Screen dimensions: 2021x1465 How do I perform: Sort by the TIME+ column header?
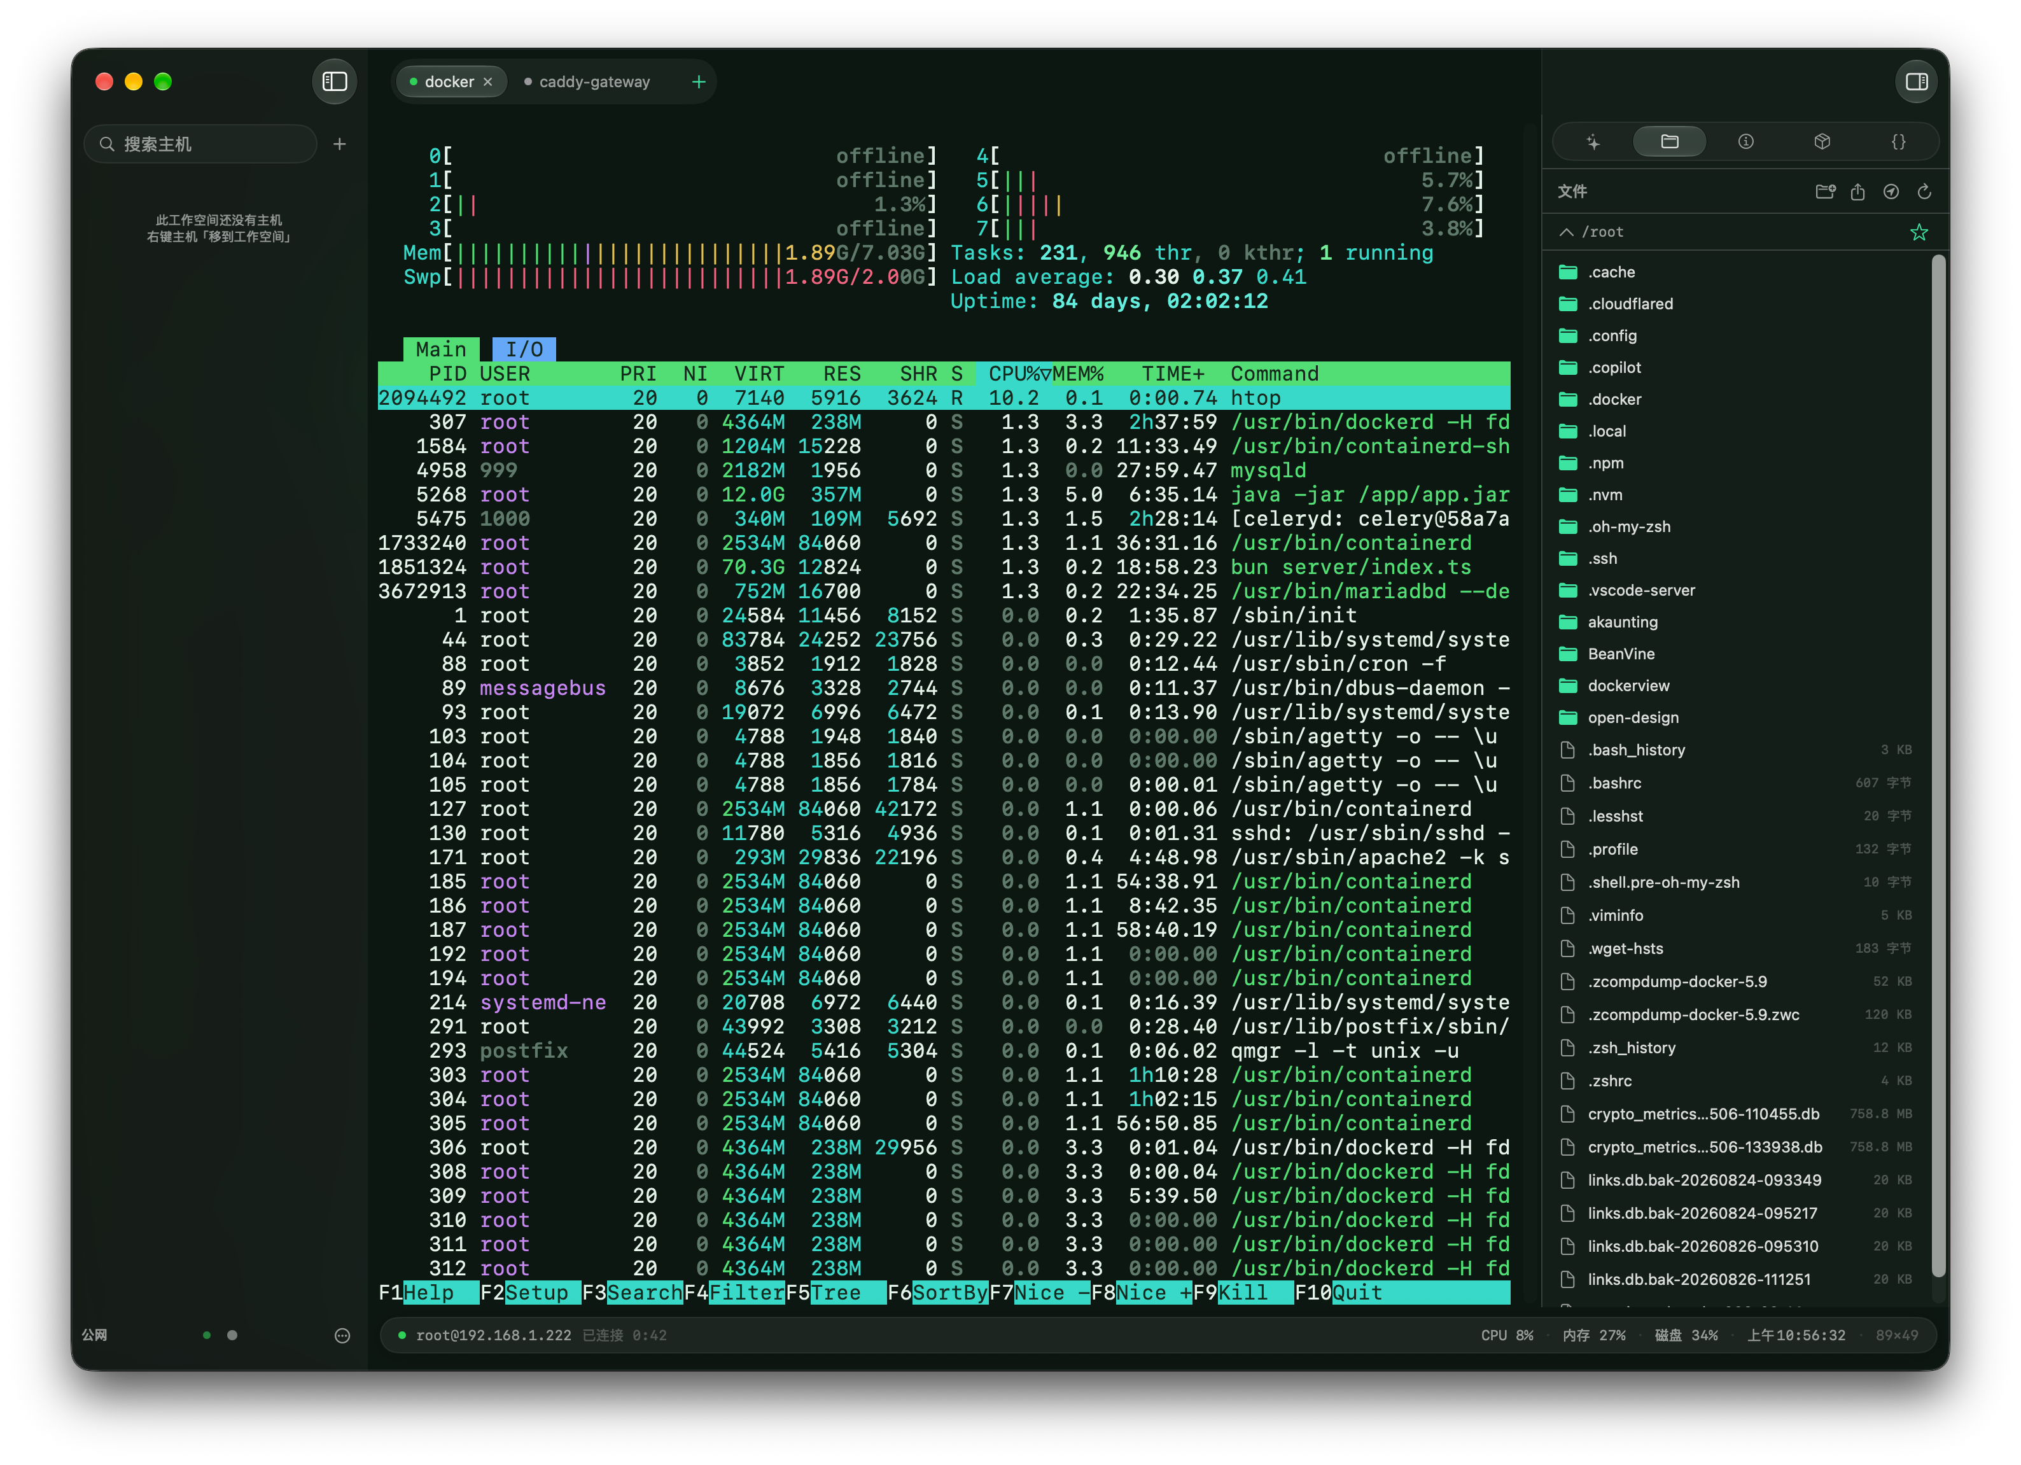click(x=1173, y=374)
